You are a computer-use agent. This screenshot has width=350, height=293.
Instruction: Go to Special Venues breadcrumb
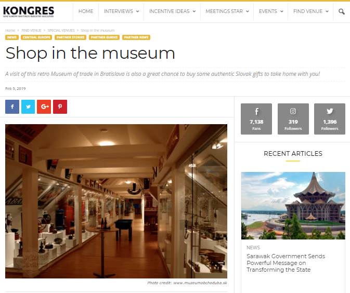[x=61, y=30]
